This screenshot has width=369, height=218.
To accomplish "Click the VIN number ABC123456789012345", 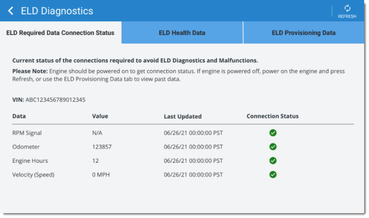I will (x=56, y=100).
